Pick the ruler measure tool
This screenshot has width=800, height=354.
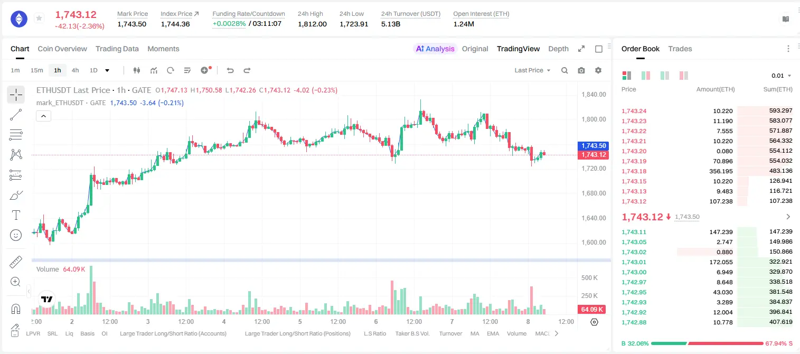(x=16, y=262)
